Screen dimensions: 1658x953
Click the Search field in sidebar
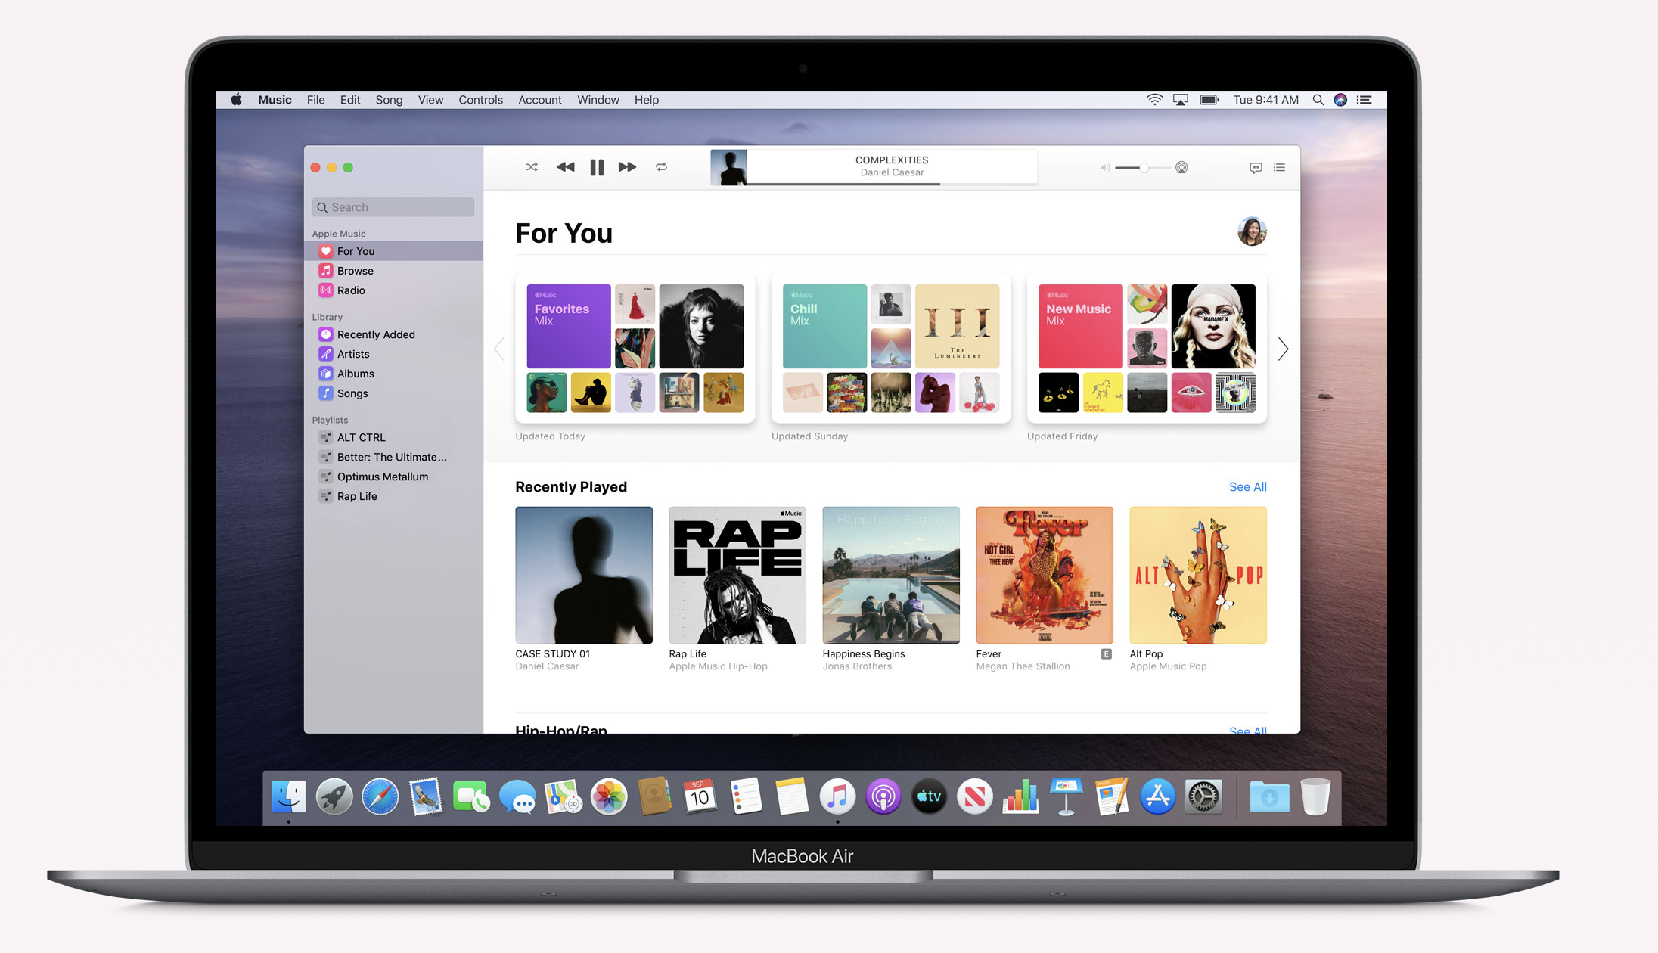pos(393,207)
